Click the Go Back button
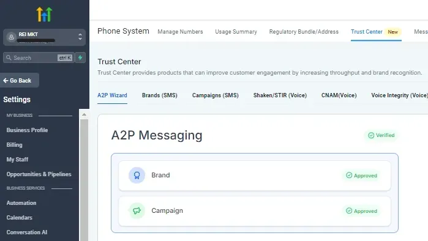 (20, 80)
